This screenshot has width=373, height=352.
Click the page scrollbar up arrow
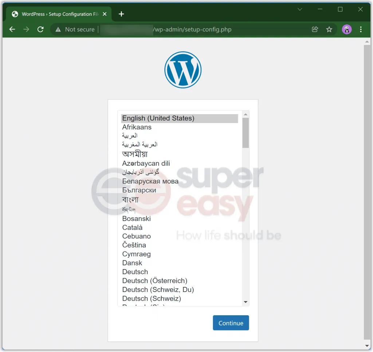pos(367,42)
